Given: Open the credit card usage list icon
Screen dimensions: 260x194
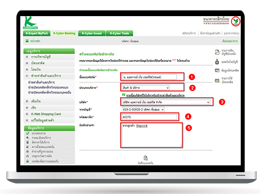Looking at the screenshot, I should click(x=217, y=81).
